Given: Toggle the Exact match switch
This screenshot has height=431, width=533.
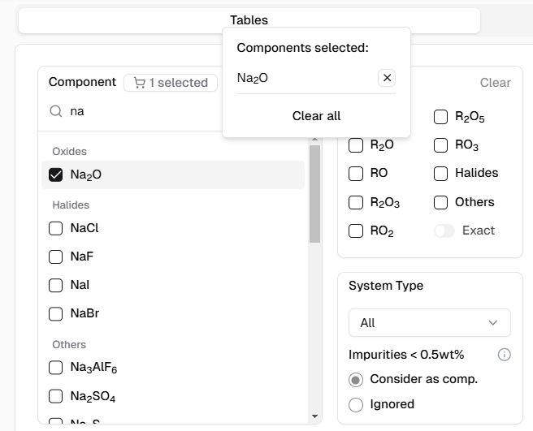Looking at the screenshot, I should point(444,231).
